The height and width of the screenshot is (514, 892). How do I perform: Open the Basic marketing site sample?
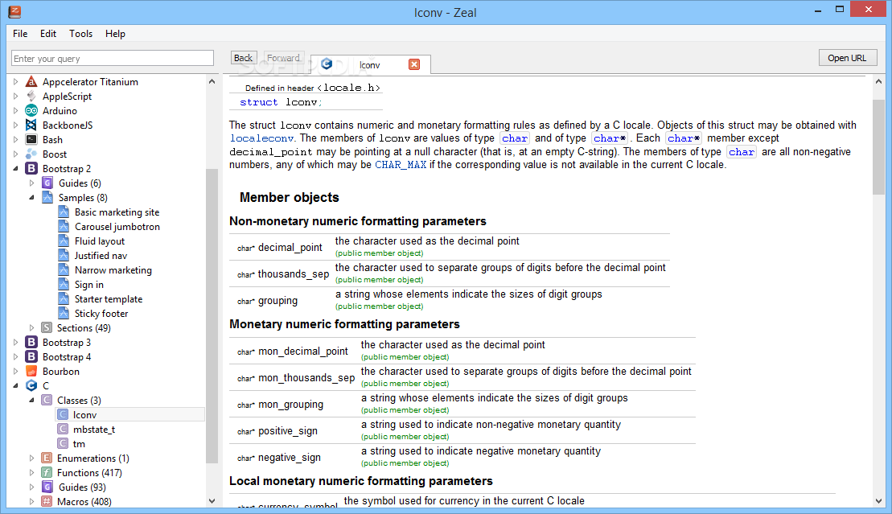pyautogui.click(x=117, y=212)
